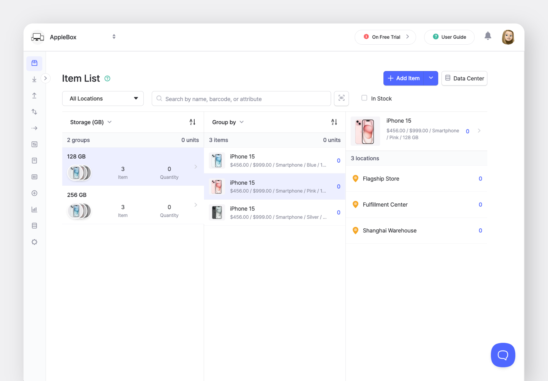Open the barcode scanner next to search bar
This screenshot has height=381, width=548.
[x=341, y=98]
